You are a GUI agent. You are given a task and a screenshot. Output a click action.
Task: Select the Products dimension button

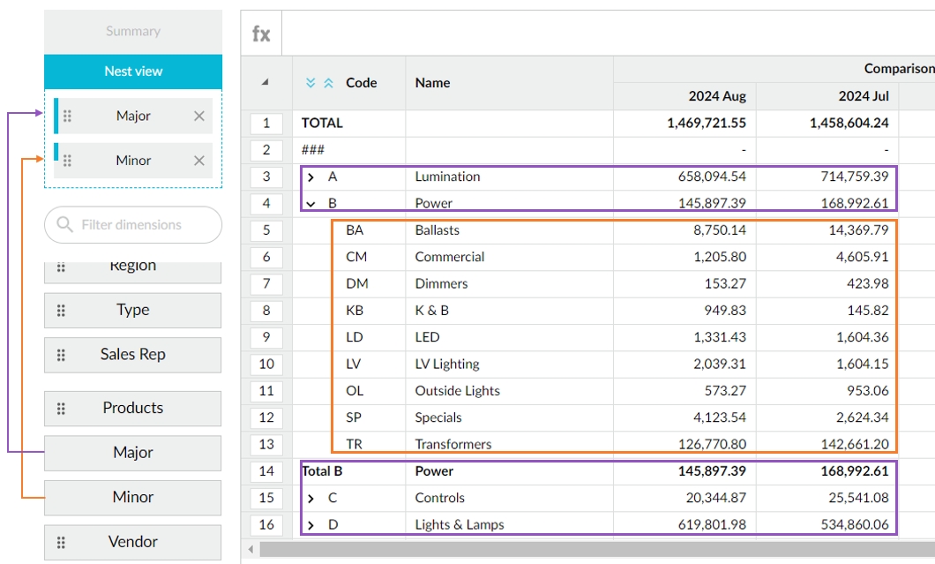[x=133, y=408]
